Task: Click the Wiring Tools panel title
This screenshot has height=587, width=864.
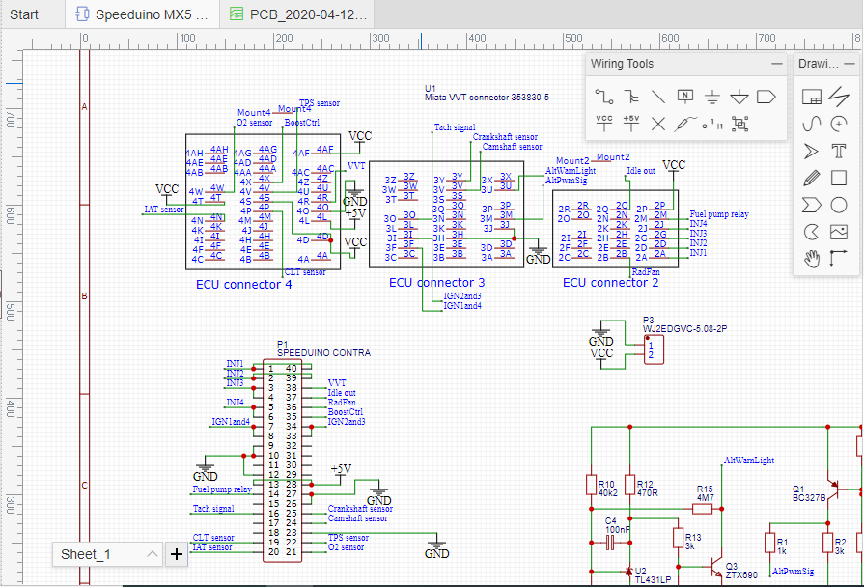Action: pyautogui.click(x=622, y=64)
